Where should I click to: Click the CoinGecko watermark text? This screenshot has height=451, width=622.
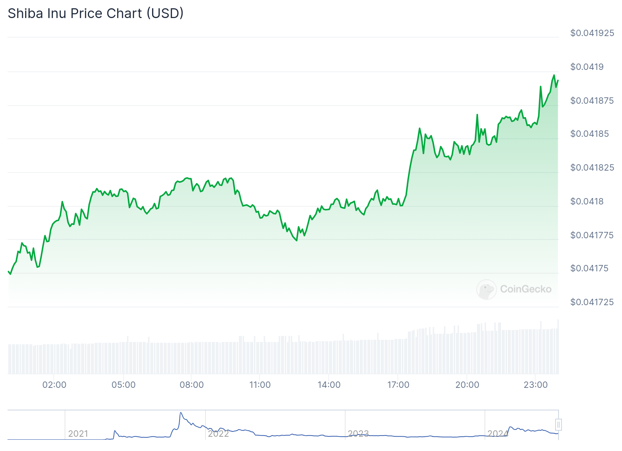tap(525, 289)
